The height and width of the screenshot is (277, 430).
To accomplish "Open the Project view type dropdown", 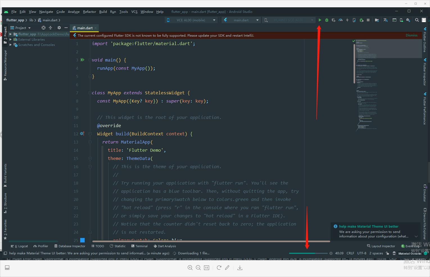I will click(x=21, y=28).
